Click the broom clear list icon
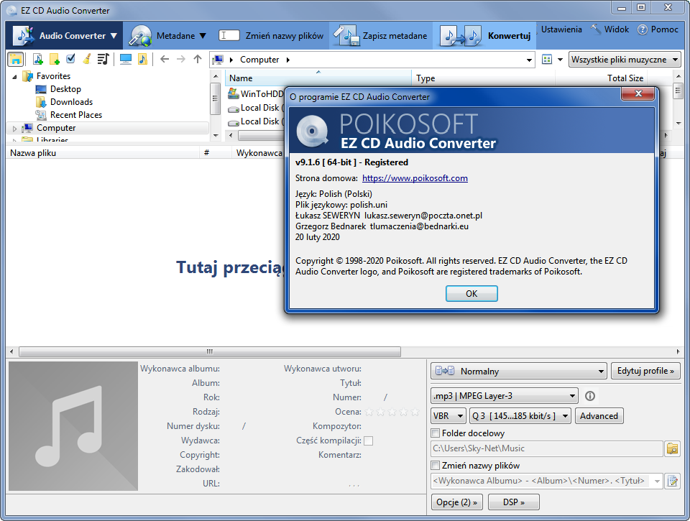Screen dimensions: 690x521 [x=87, y=59]
